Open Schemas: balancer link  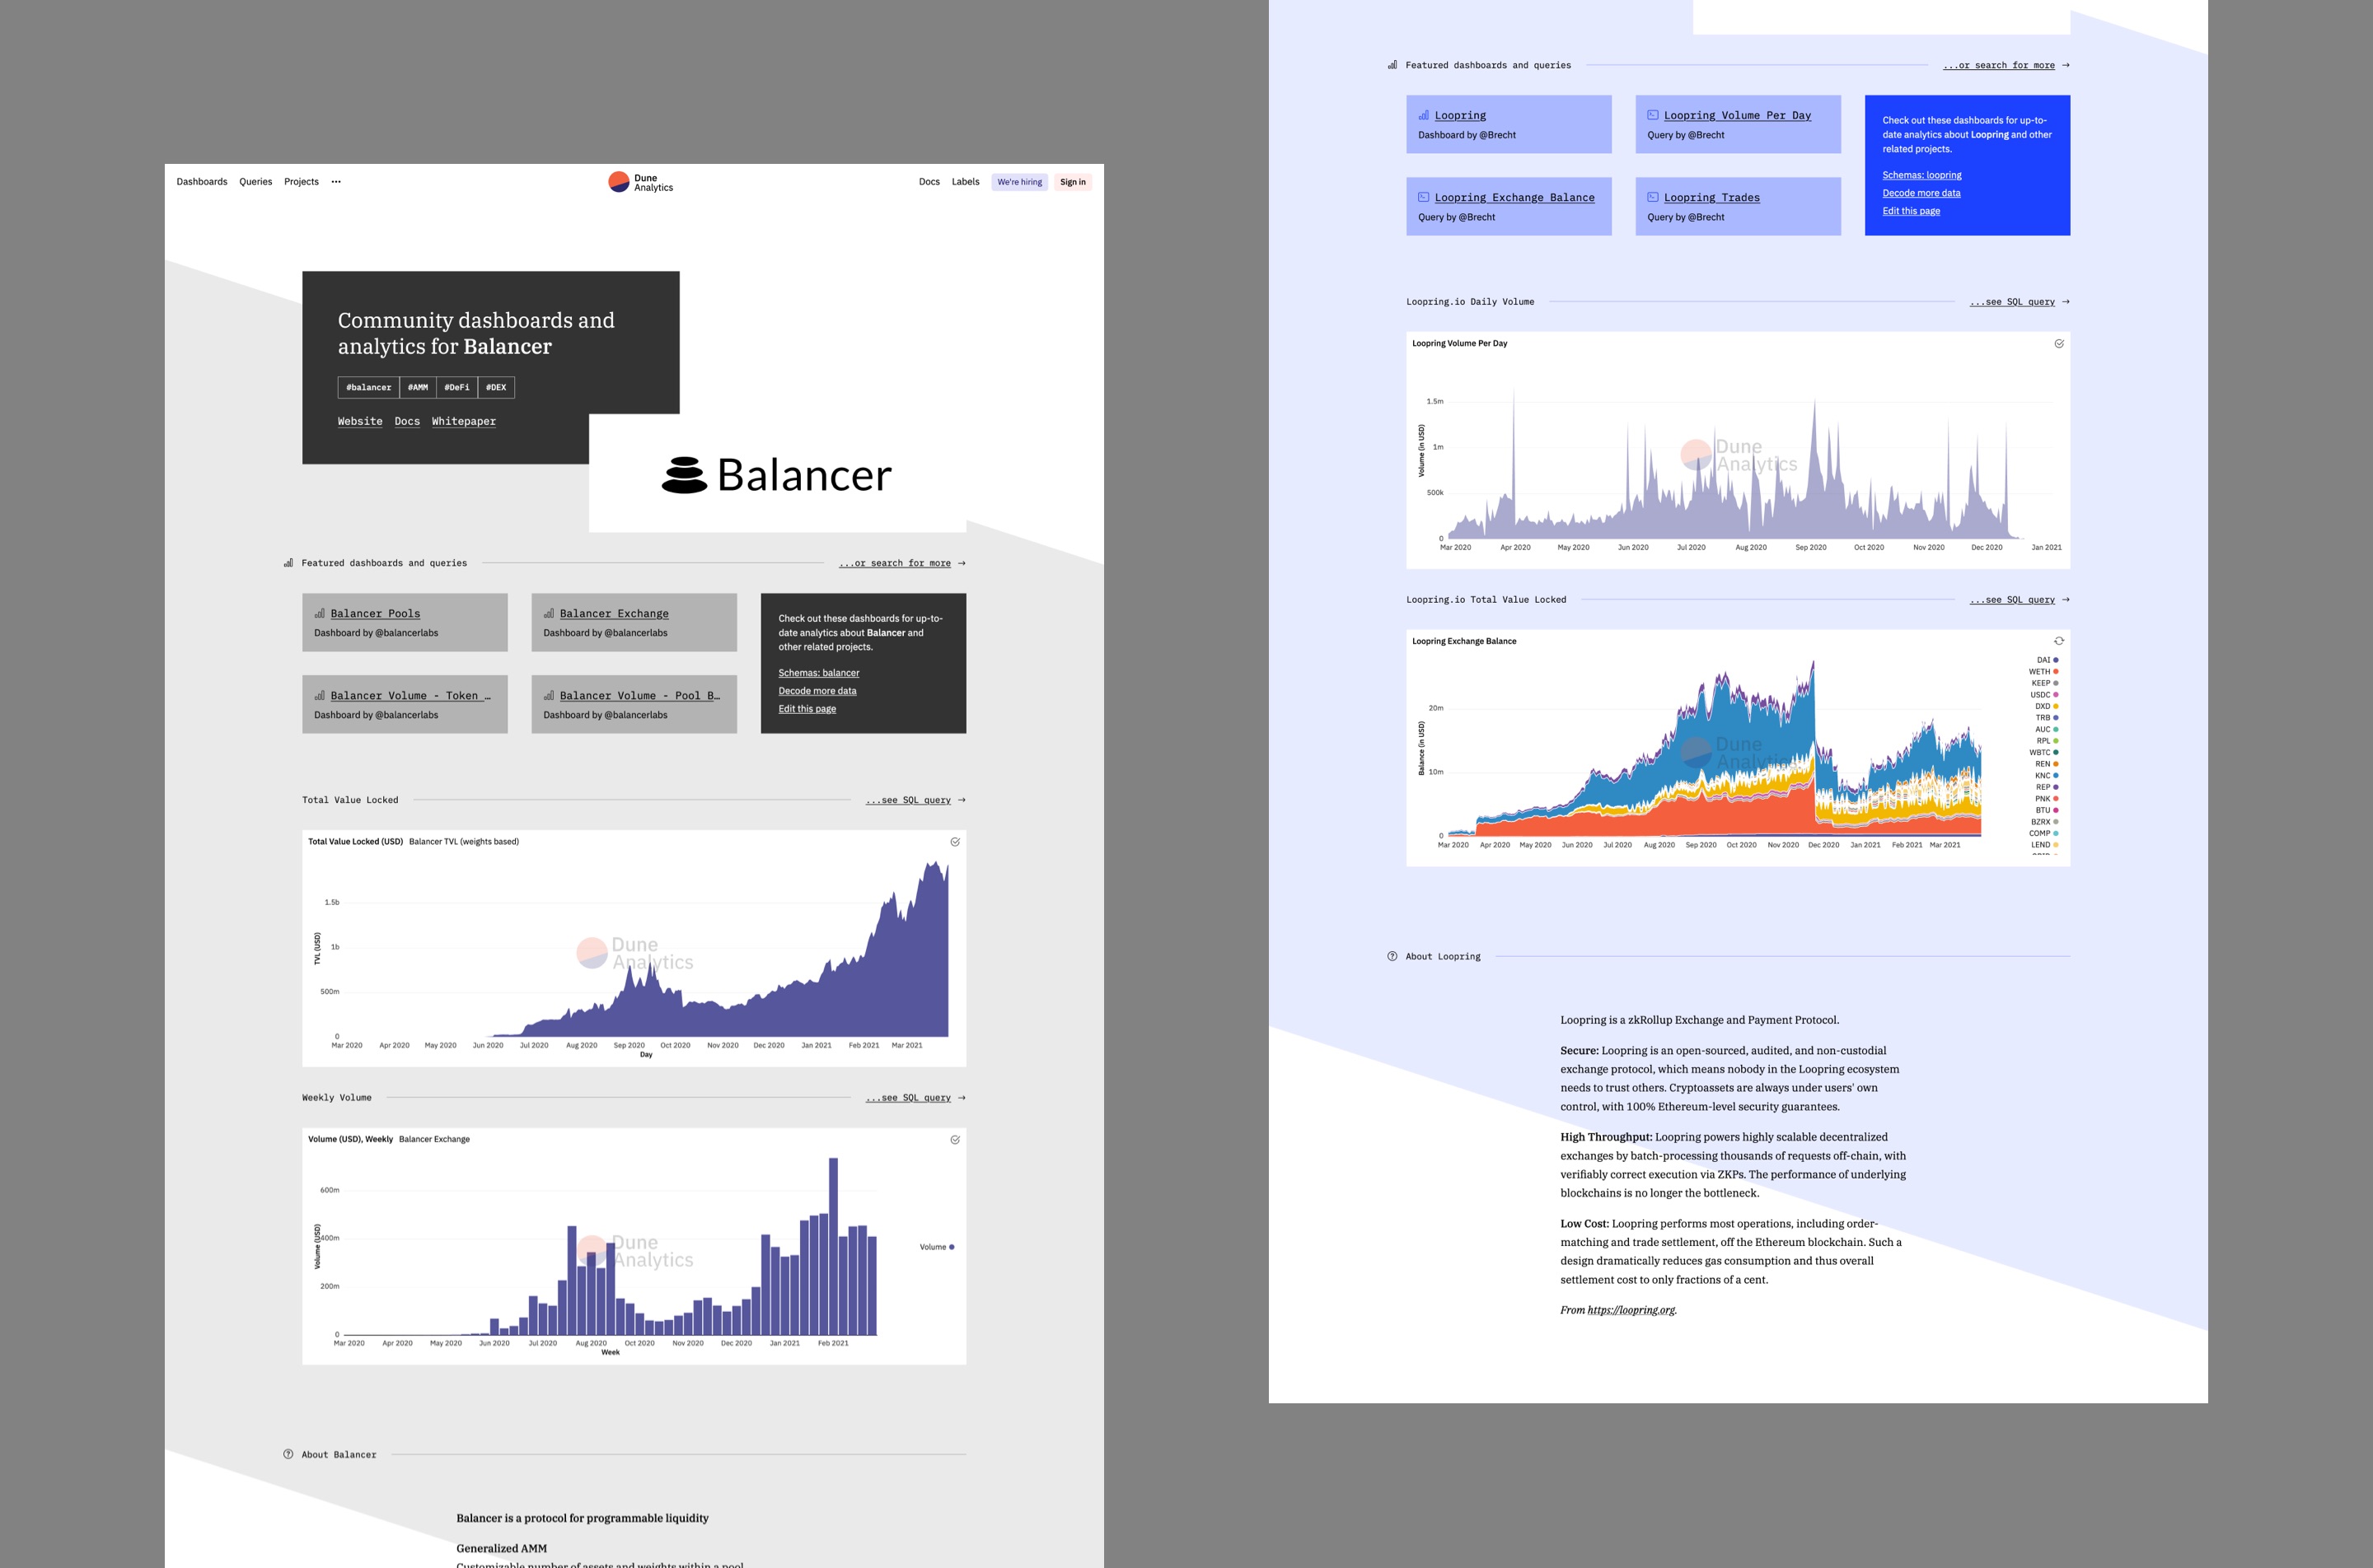coord(819,673)
